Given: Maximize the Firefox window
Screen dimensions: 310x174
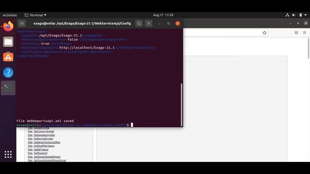Looking at the screenshot, I should coord(298,23).
